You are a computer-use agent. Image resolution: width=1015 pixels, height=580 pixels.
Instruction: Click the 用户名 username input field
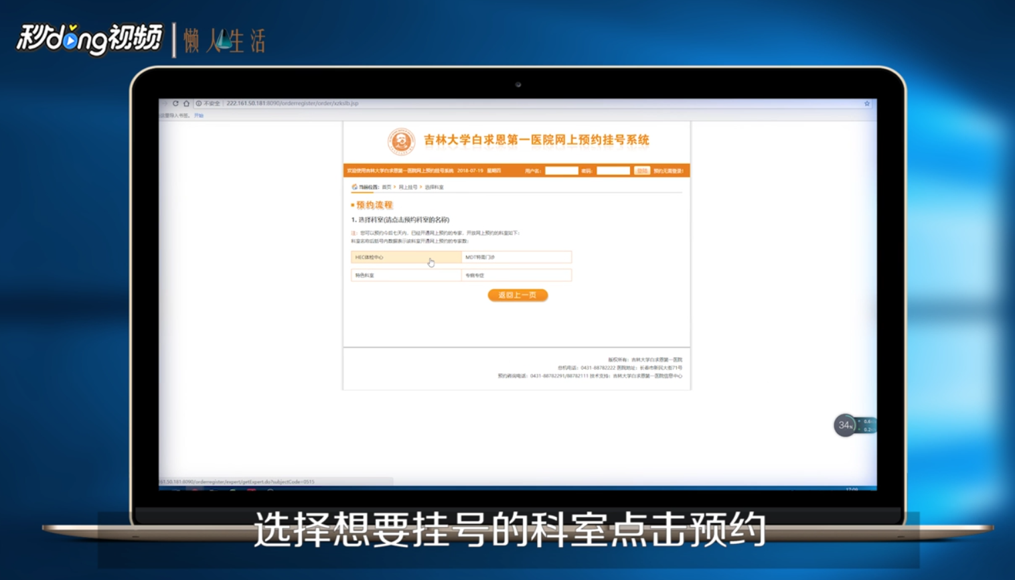pyautogui.click(x=561, y=171)
